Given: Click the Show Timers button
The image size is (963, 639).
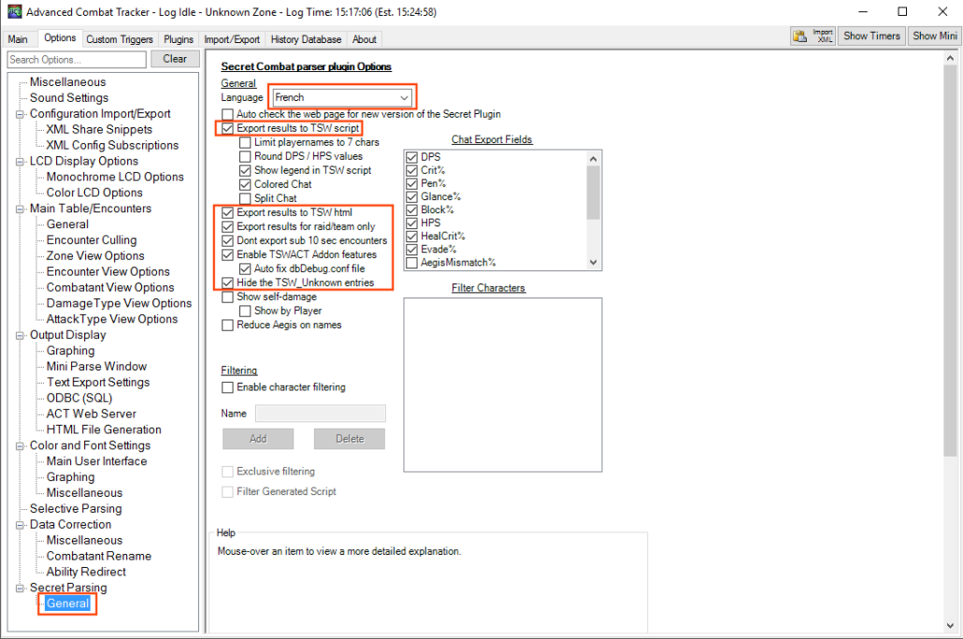Looking at the screenshot, I should [x=871, y=36].
